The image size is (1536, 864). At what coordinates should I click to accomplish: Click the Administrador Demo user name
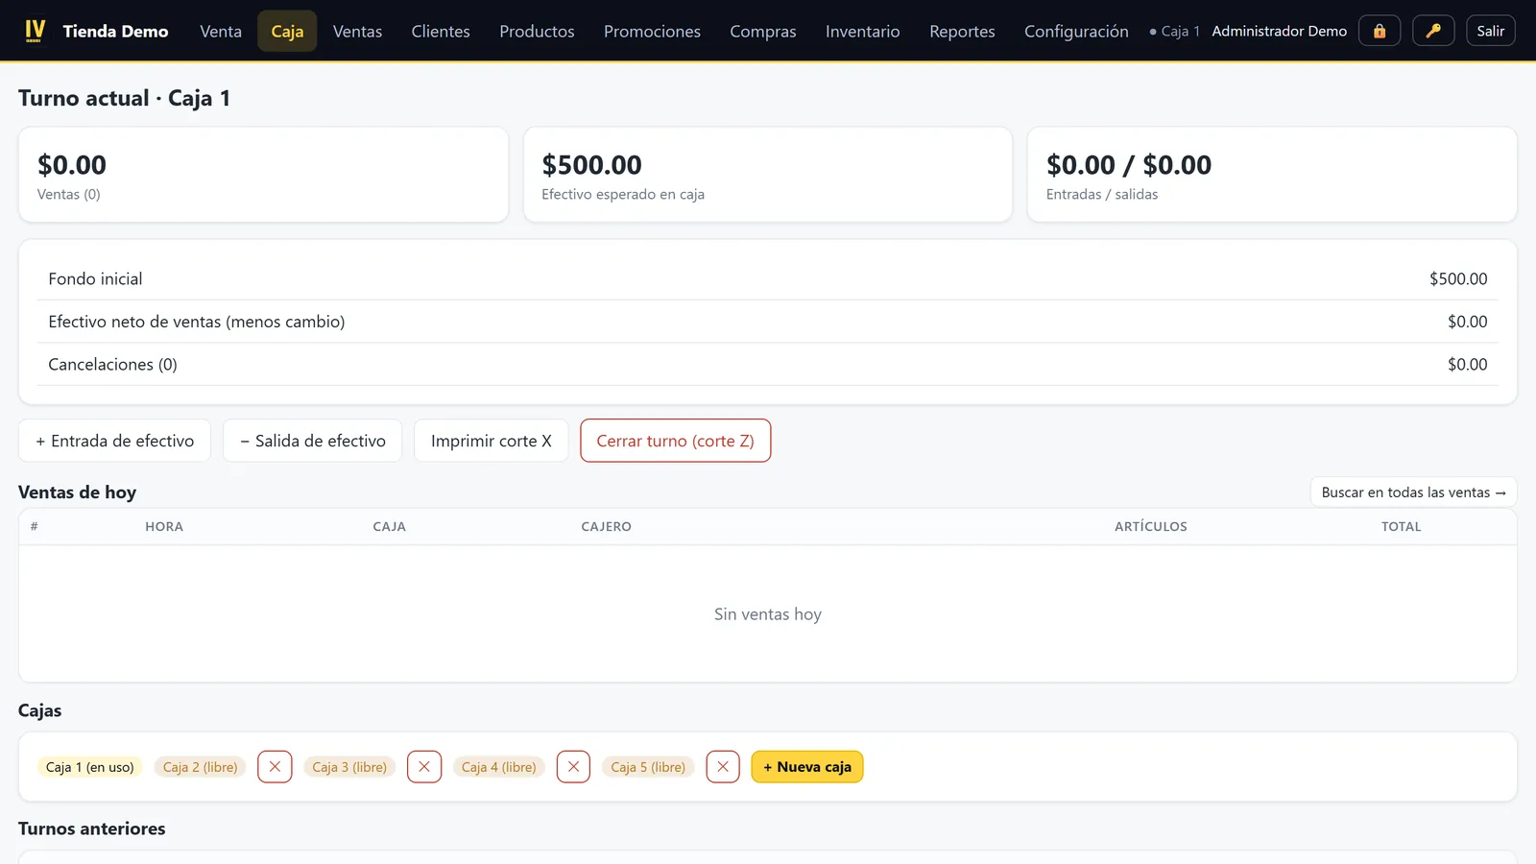1279,31
